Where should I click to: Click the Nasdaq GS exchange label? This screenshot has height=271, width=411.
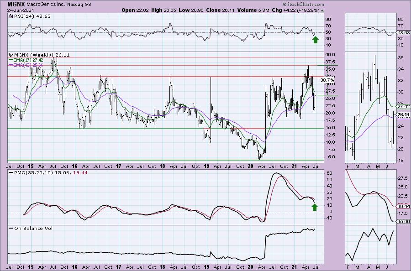pyautogui.click(x=79, y=4)
